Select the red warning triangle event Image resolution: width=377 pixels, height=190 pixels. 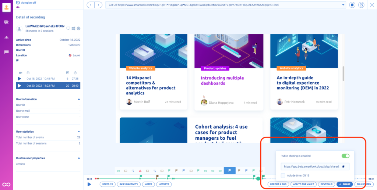coord(140,171)
